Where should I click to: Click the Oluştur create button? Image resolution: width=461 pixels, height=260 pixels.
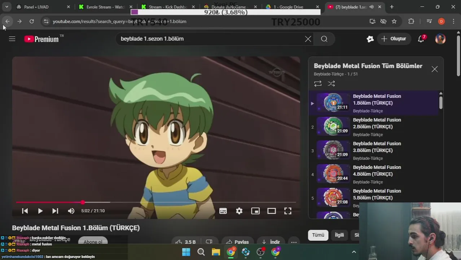coord(394,39)
